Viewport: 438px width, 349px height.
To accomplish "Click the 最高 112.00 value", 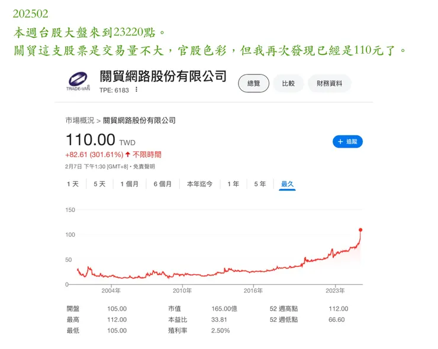I will click(x=117, y=319).
